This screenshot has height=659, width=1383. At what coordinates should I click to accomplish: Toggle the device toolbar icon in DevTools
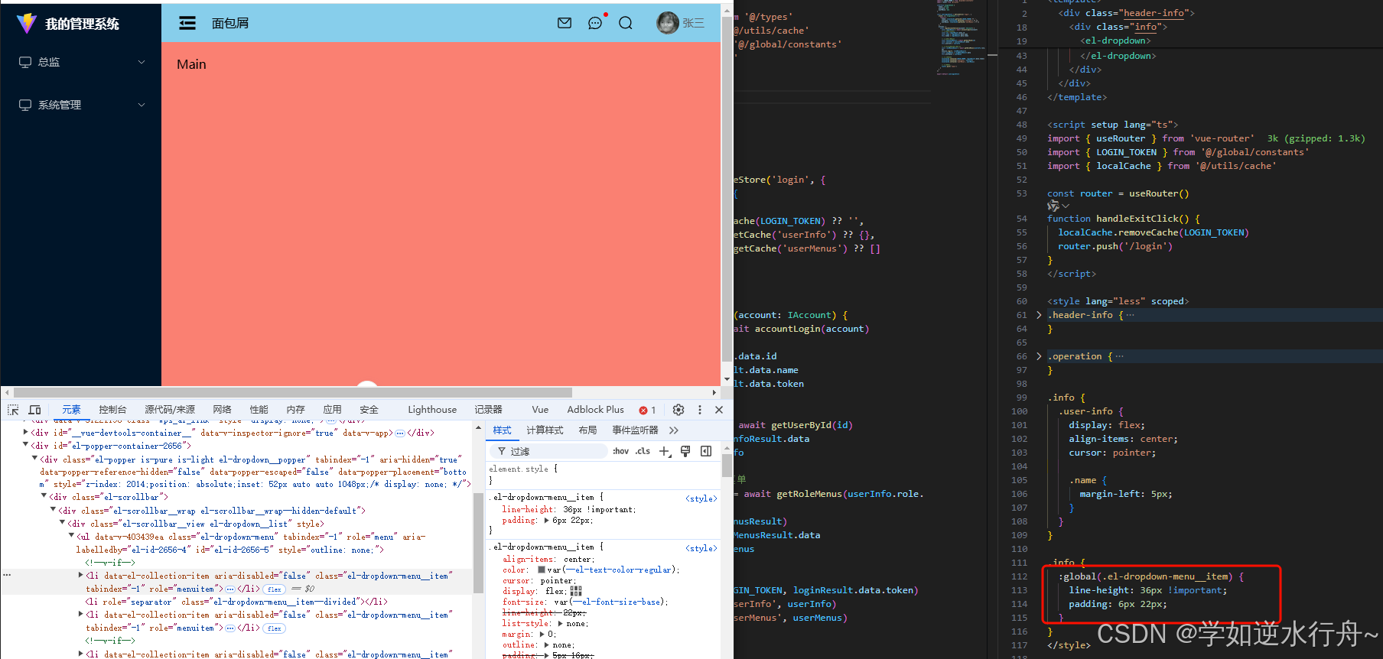[x=34, y=410]
